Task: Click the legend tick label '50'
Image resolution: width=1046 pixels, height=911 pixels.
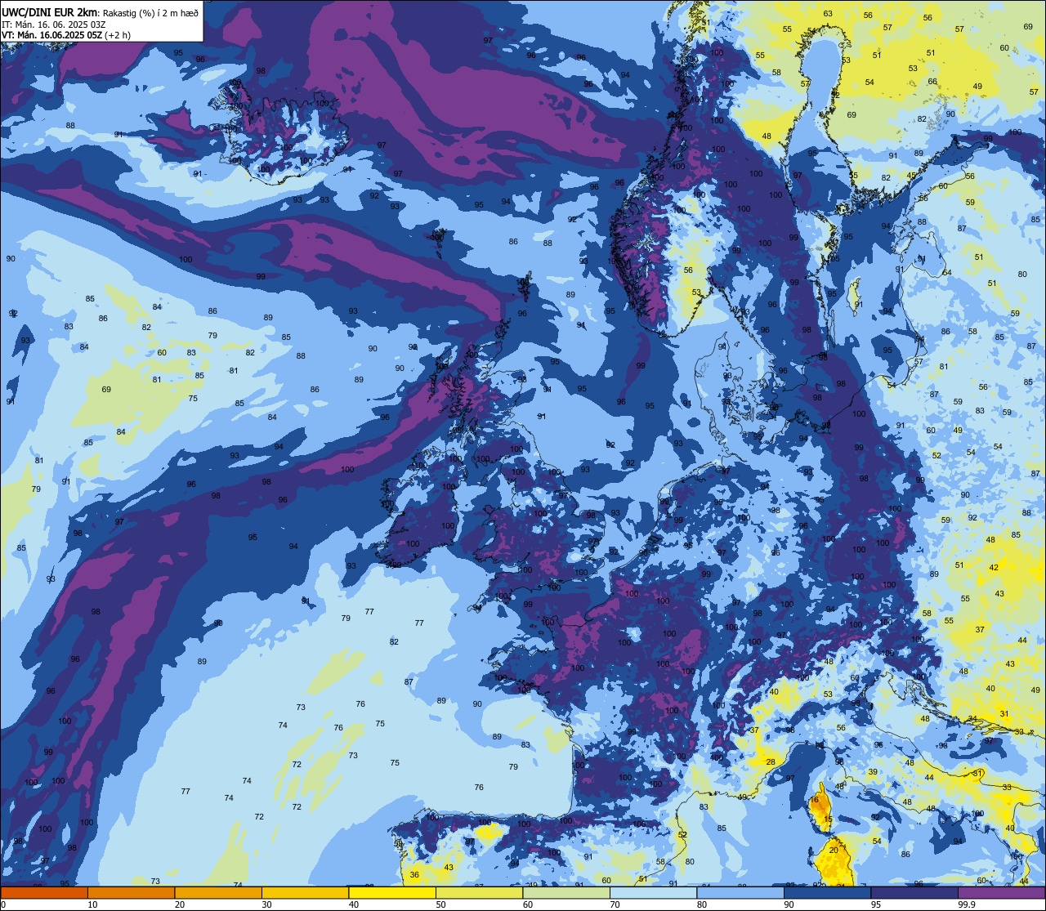Action: [440, 904]
